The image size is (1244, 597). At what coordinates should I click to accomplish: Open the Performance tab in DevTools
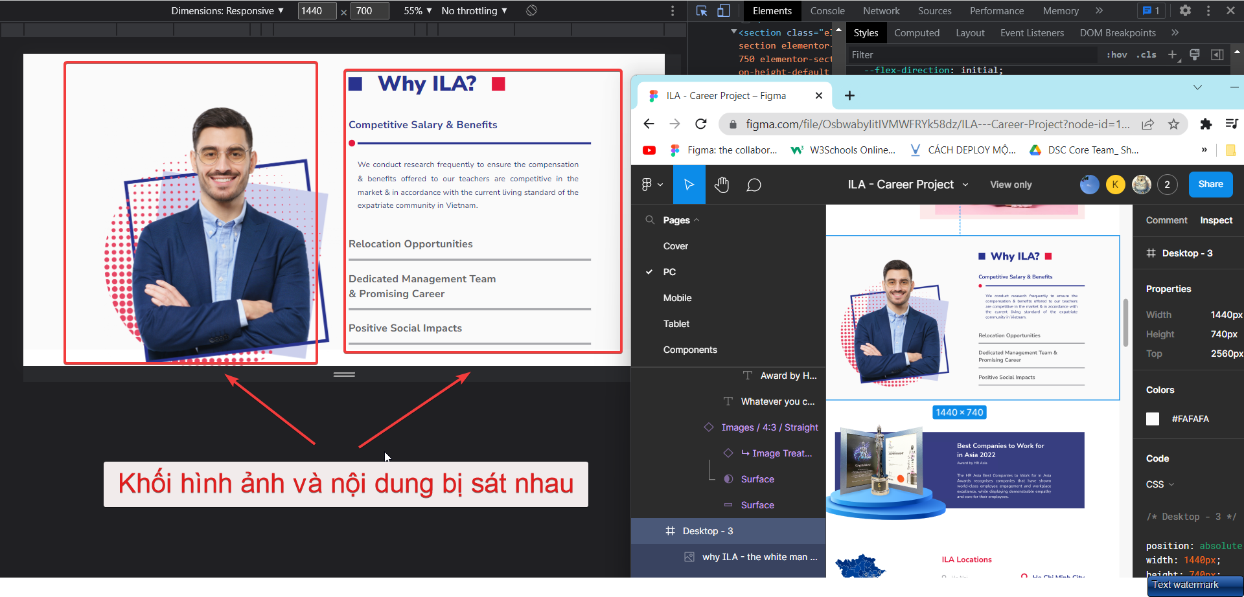click(996, 10)
